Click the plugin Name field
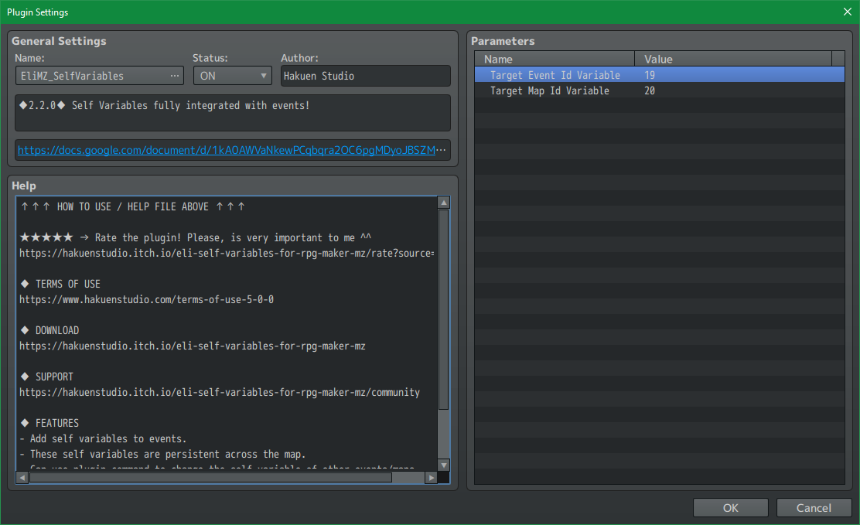The width and height of the screenshot is (860, 525). click(x=90, y=76)
